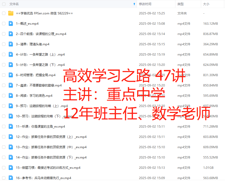Click the size value 364.29MB
This screenshot has height=185, width=225.
[x=211, y=44]
